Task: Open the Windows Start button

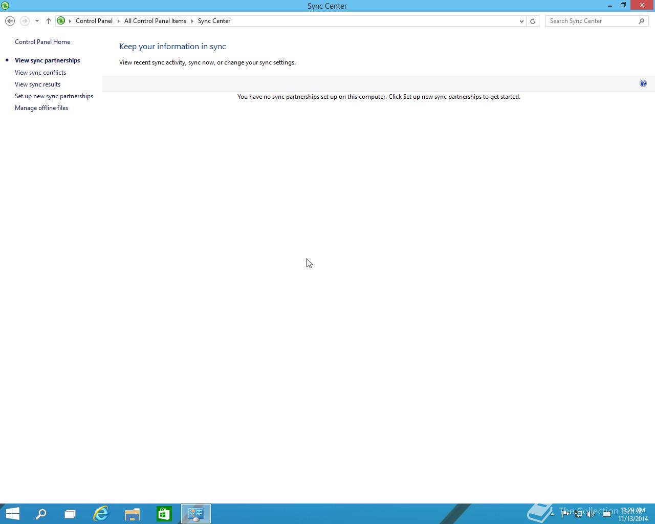Action: pyautogui.click(x=12, y=514)
